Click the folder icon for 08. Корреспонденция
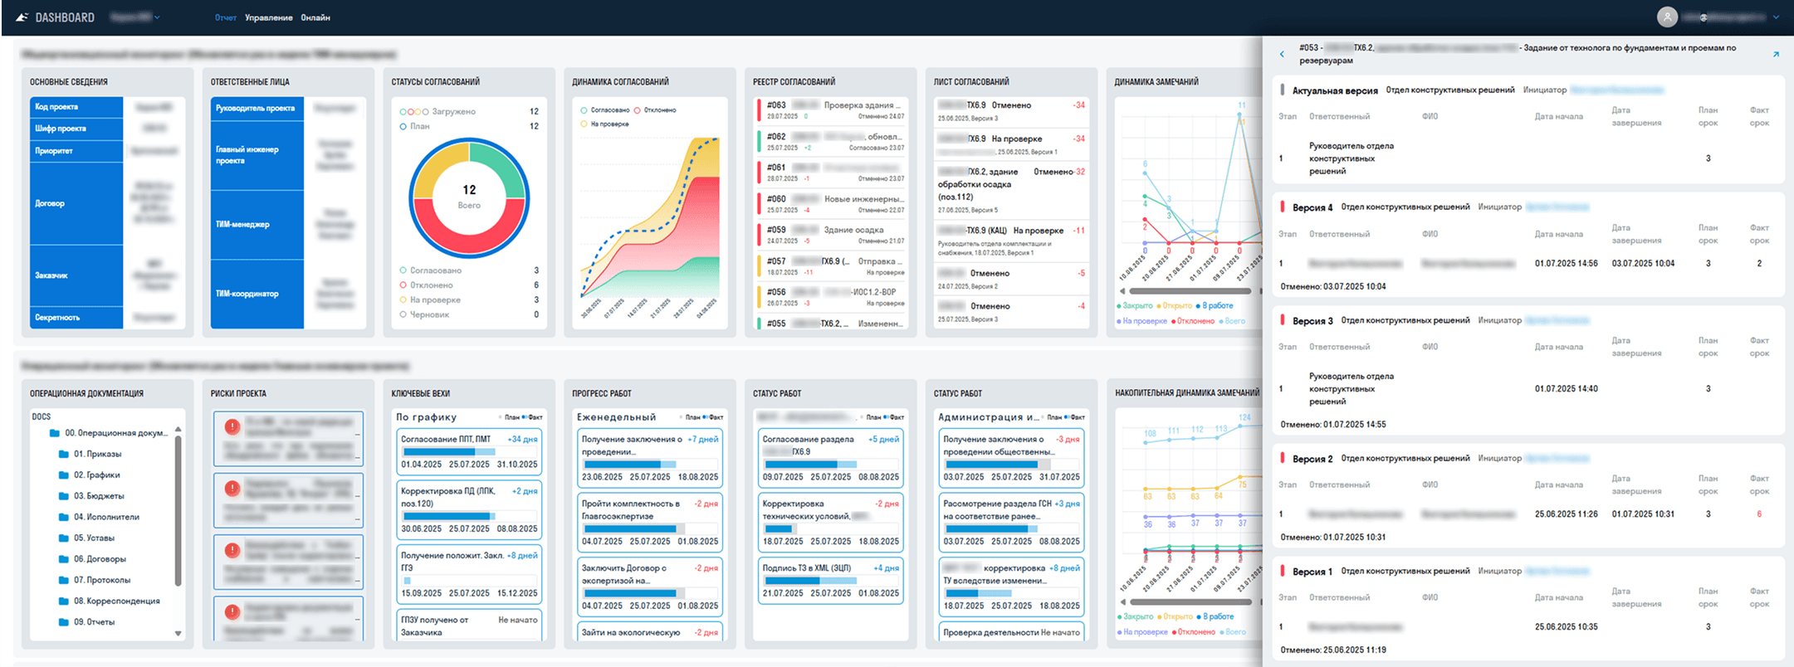This screenshot has width=1794, height=667. coord(64,601)
